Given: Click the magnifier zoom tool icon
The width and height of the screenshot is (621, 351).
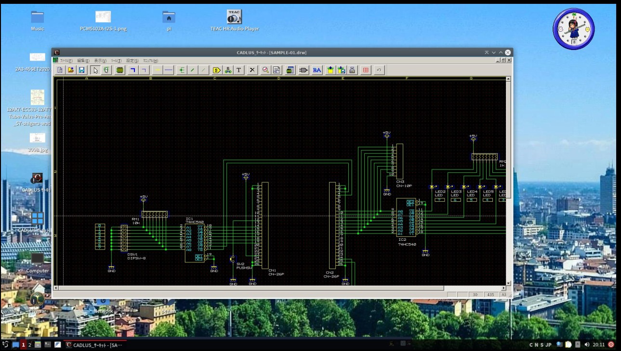Looking at the screenshot, I should tap(265, 70).
